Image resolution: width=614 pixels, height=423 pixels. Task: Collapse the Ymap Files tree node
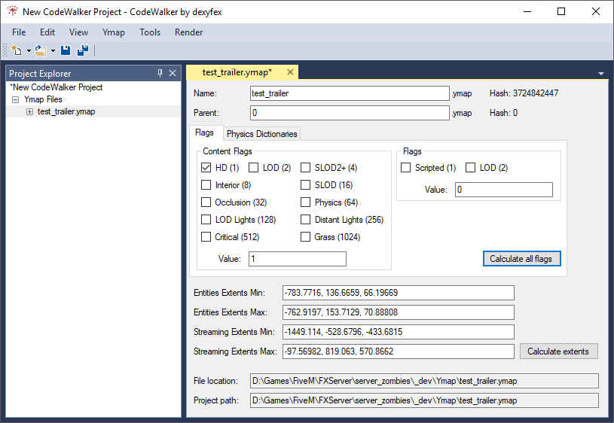(x=16, y=99)
